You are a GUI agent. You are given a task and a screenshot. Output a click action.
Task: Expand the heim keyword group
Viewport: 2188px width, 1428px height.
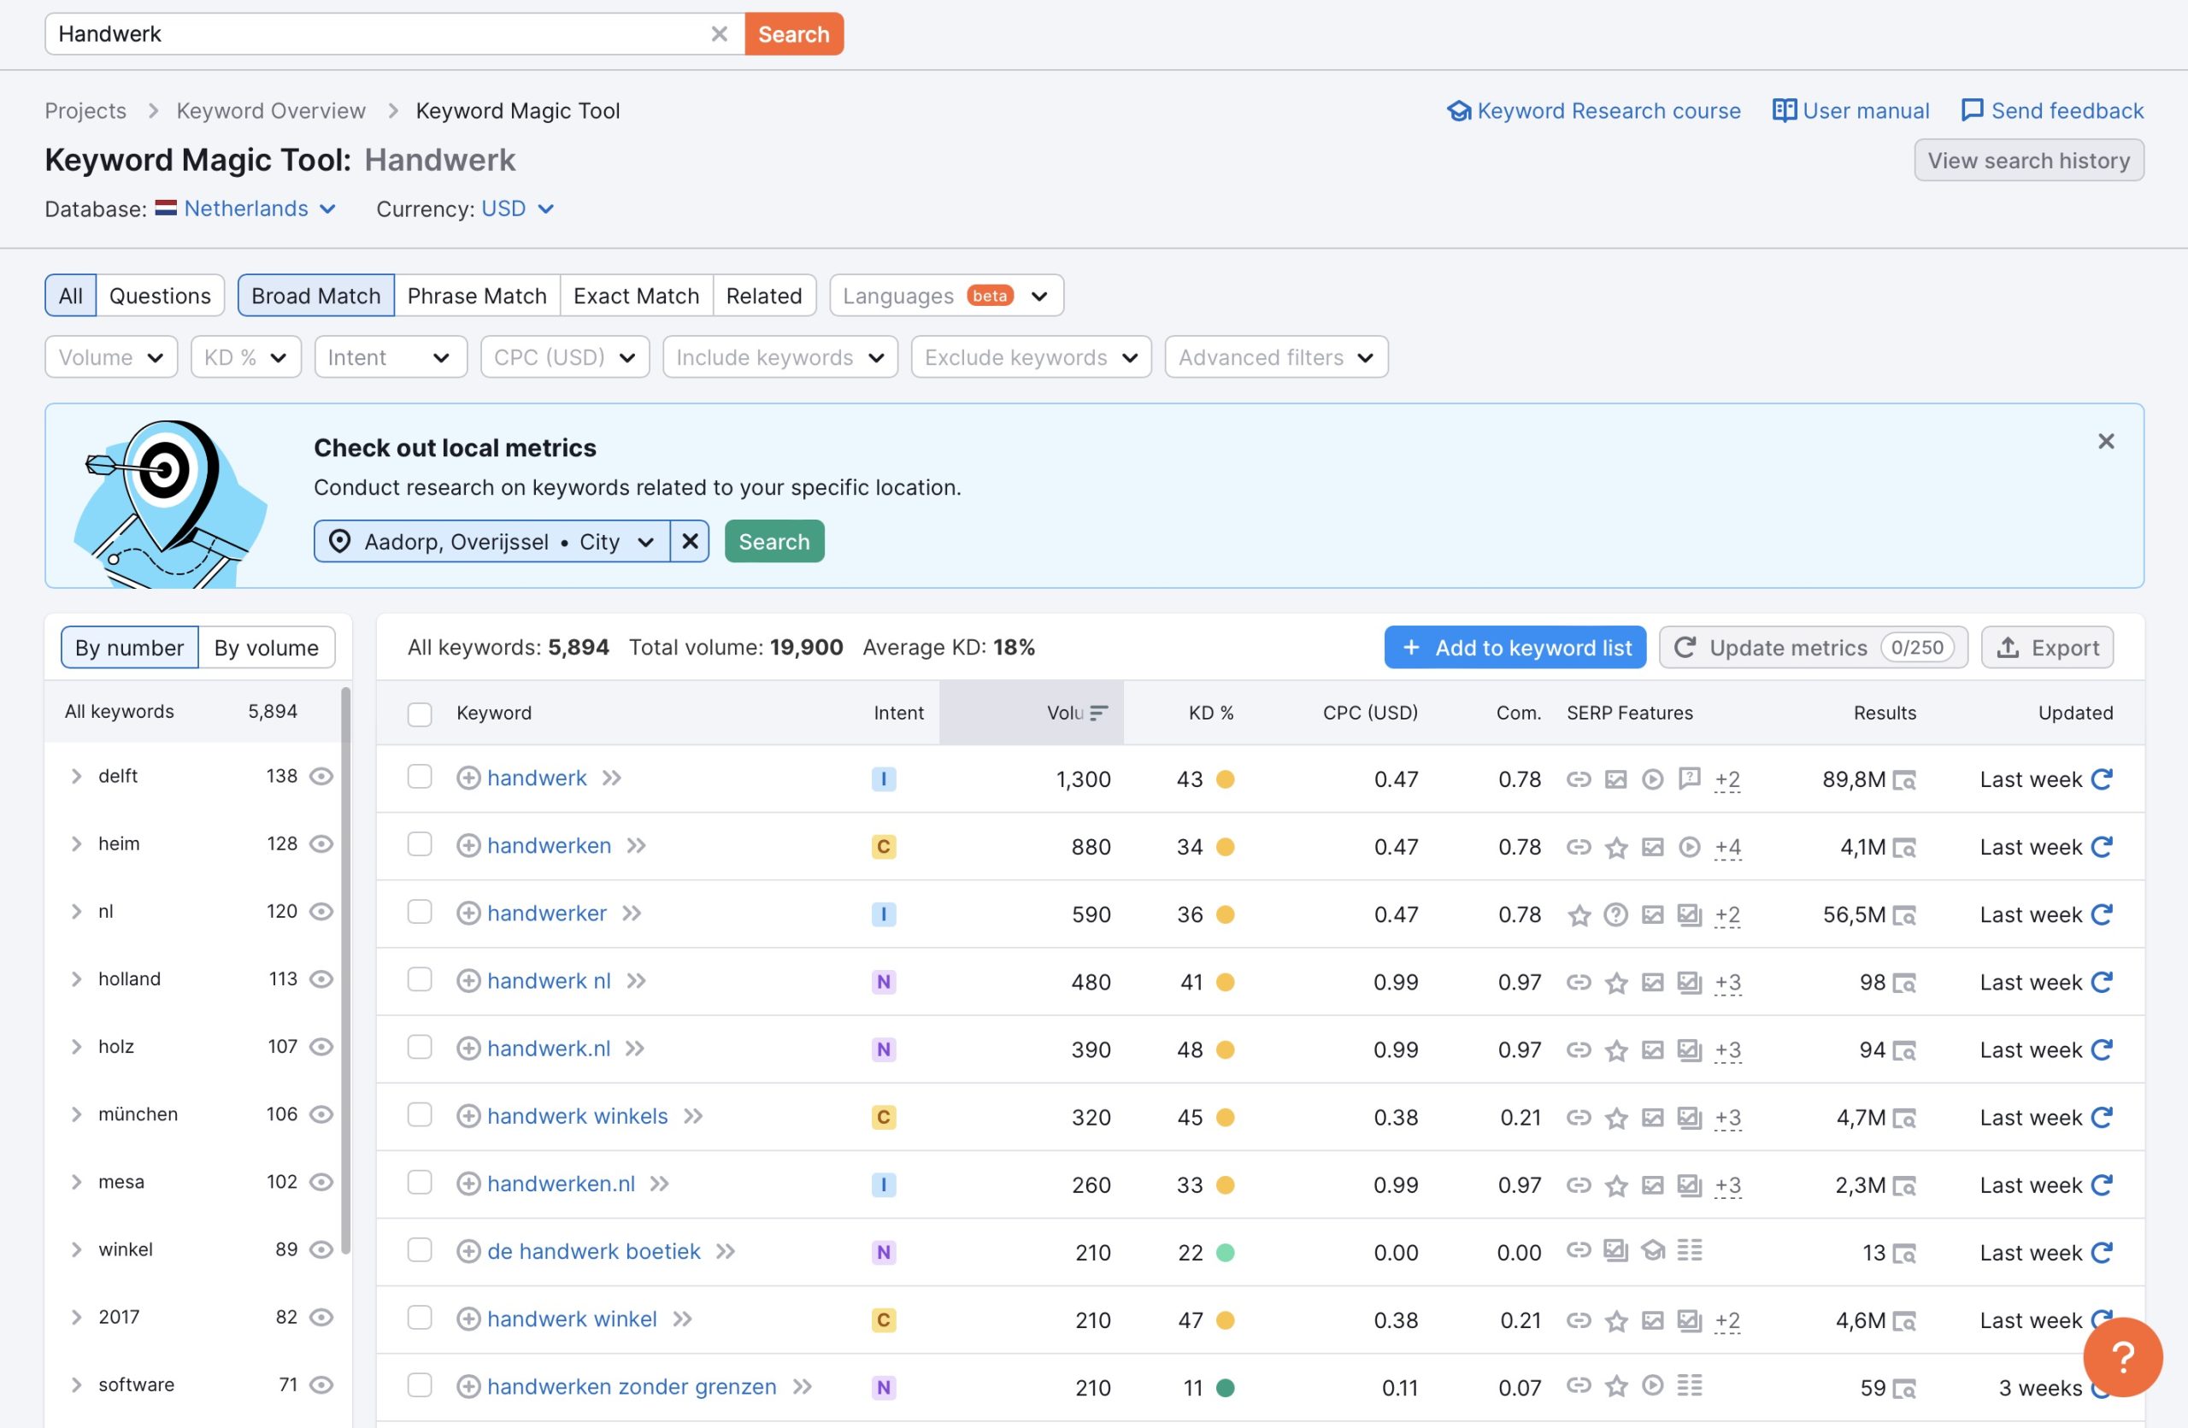(76, 844)
